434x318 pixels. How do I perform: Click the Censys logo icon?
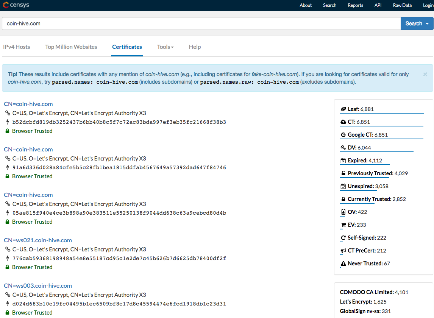pyautogui.click(x=6, y=5)
